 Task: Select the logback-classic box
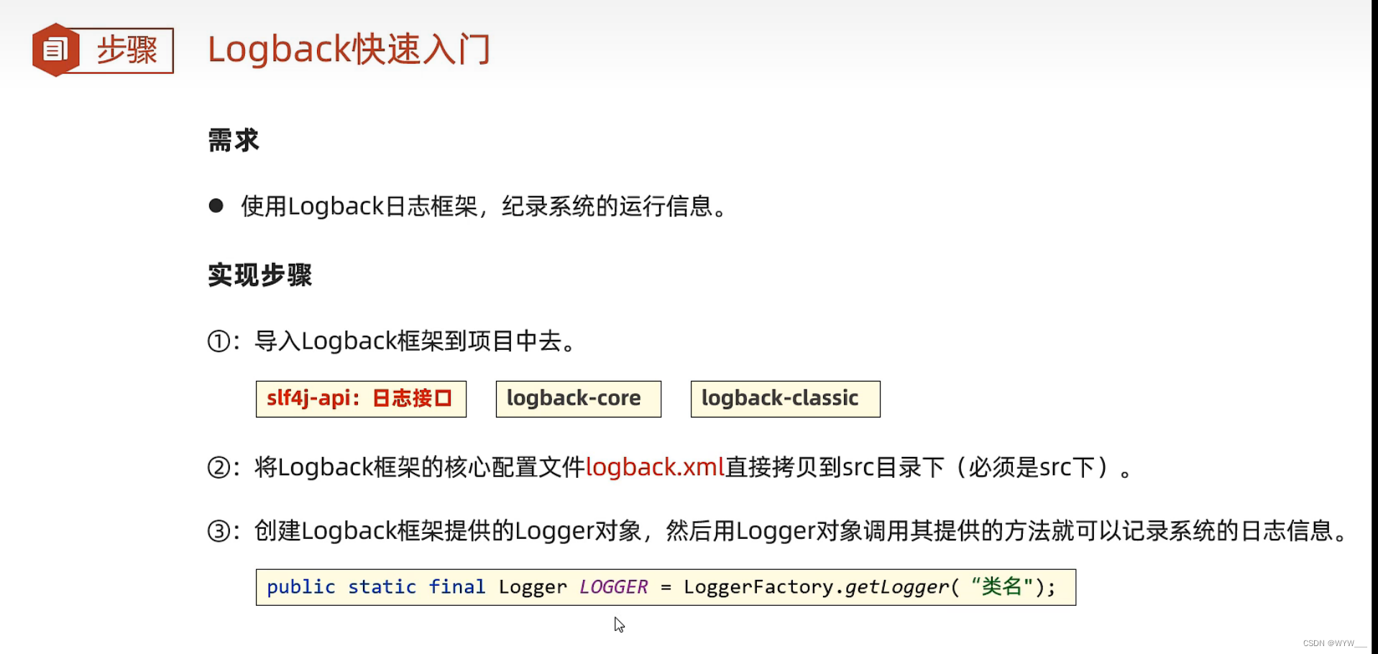(784, 398)
